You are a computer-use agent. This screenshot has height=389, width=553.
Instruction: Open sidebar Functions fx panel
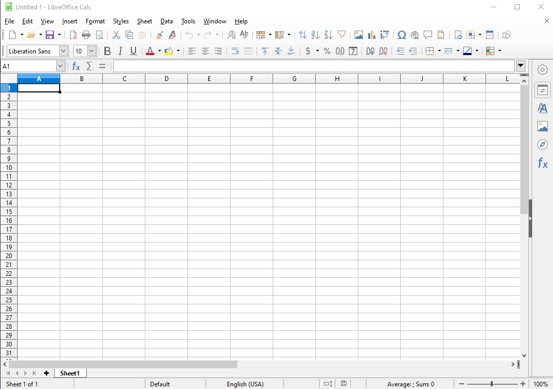click(x=543, y=163)
